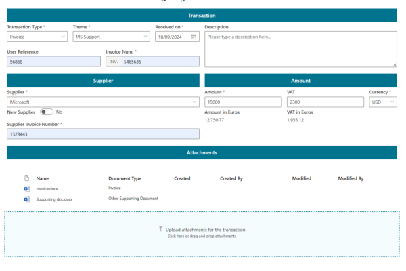Image resolution: width=406 pixels, height=271 pixels.
Task: Expand the Transaction Type dropdown
Action: [x=37, y=37]
